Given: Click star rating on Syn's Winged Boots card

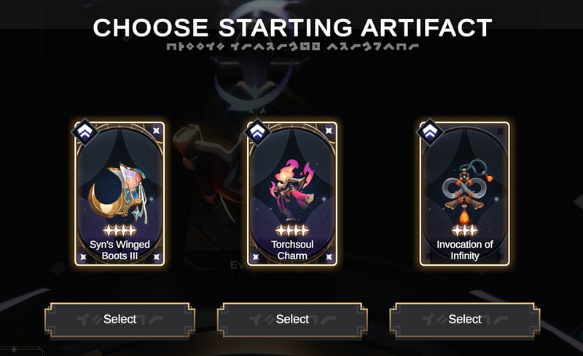Looking at the screenshot, I should point(120,230).
